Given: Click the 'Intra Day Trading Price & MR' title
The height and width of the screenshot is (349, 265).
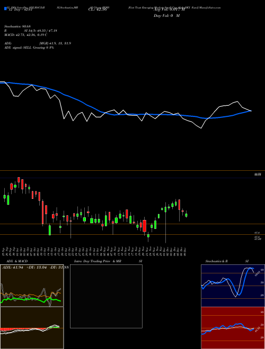Looking at the screenshot, I should point(98,261).
